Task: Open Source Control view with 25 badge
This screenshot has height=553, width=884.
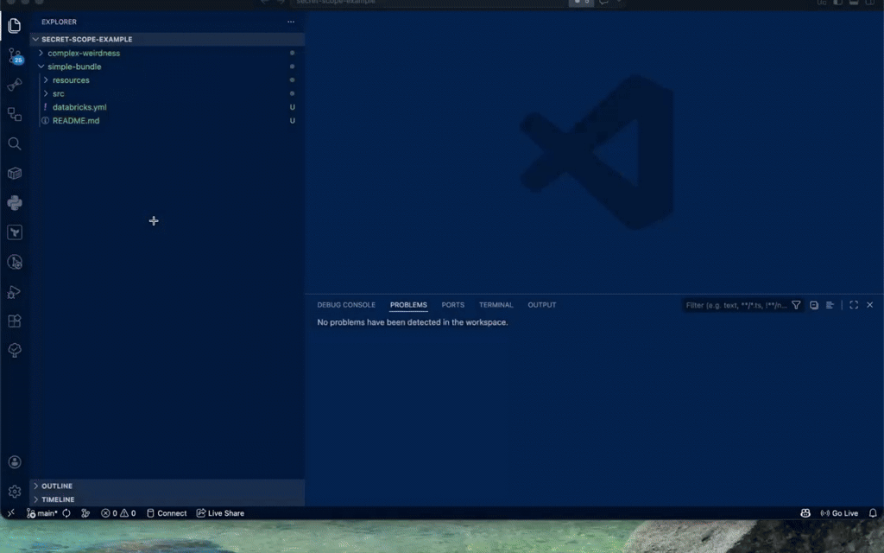Action: pyautogui.click(x=15, y=56)
